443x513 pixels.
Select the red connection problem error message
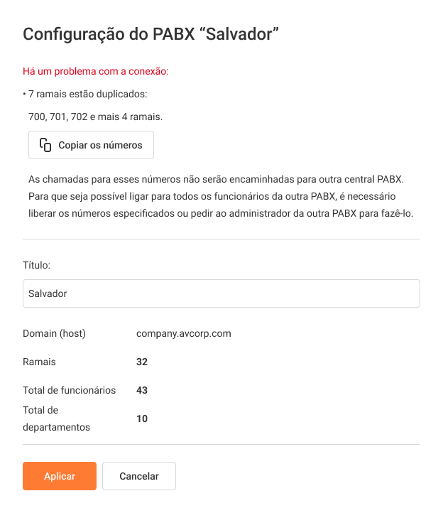[96, 71]
